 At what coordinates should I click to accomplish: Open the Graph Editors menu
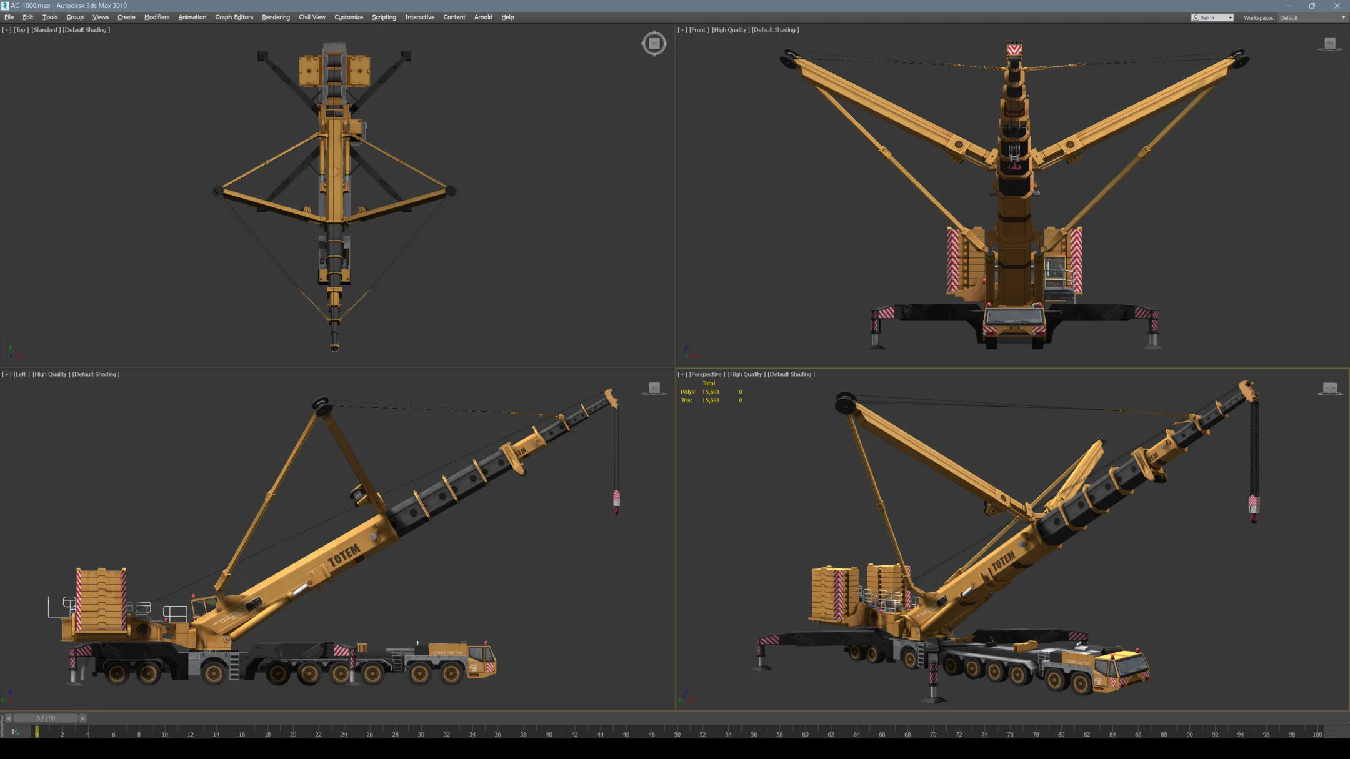pos(234,17)
